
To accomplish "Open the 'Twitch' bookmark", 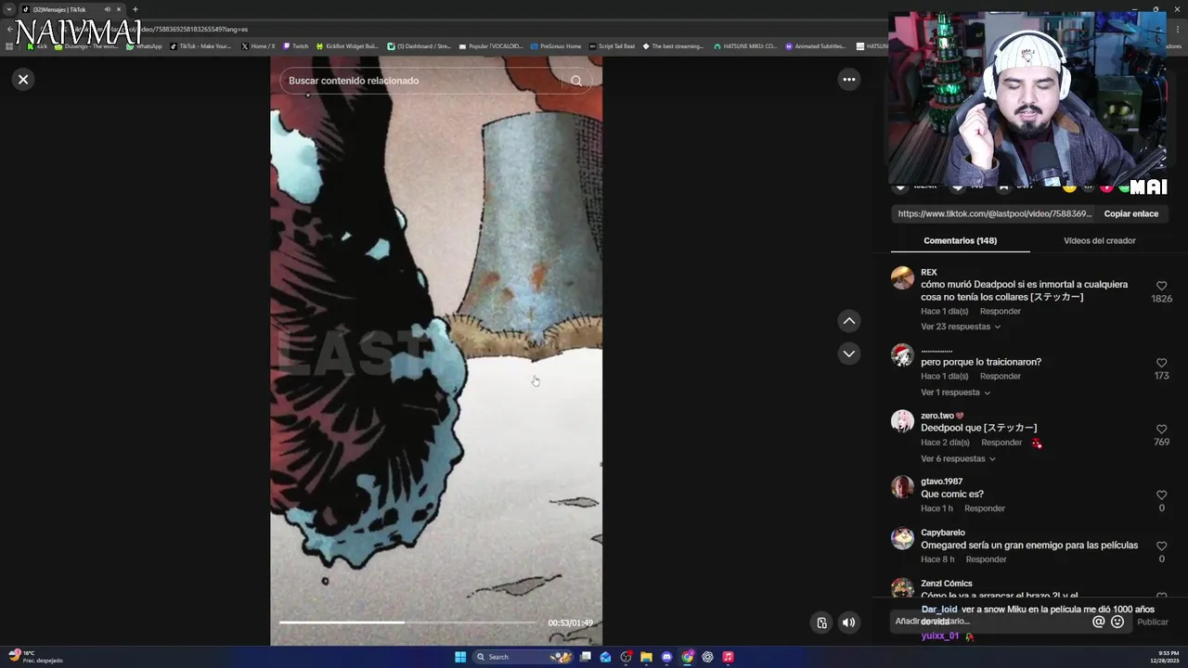I will [x=296, y=46].
